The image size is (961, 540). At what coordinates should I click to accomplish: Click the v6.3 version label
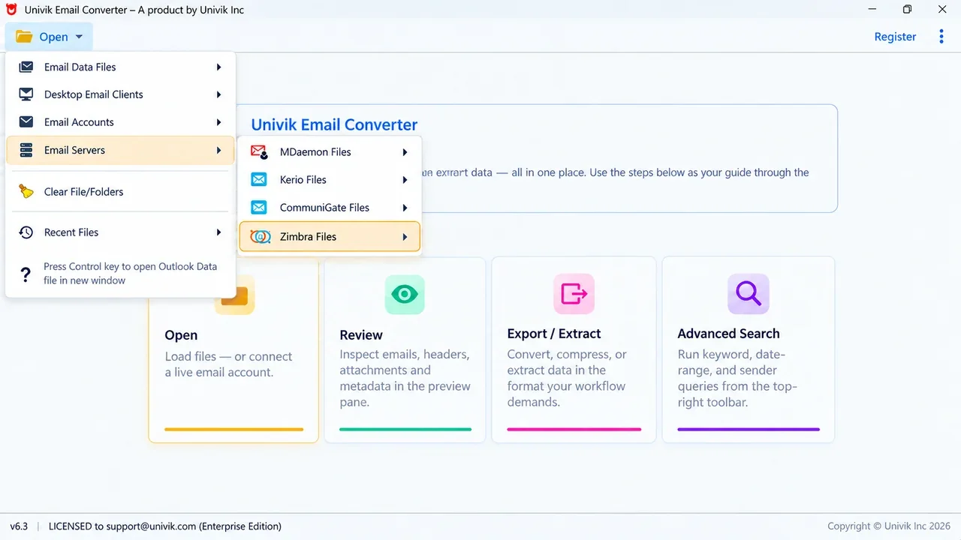pos(19,526)
